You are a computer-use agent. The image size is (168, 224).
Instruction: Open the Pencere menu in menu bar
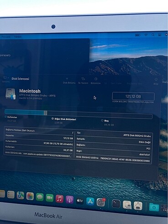(6, 37)
